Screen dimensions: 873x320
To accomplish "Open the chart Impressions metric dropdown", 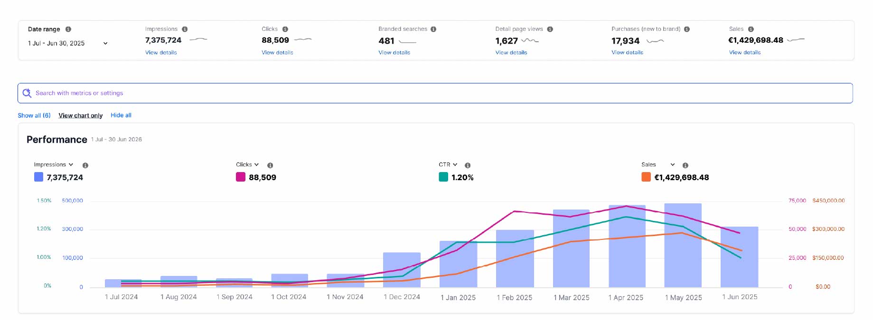I will [54, 165].
